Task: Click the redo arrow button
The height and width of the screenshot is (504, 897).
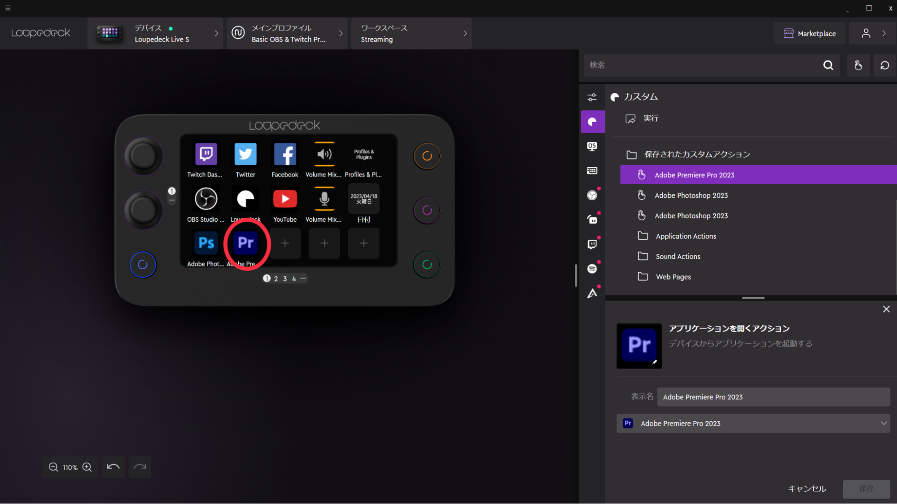Action: click(x=140, y=467)
